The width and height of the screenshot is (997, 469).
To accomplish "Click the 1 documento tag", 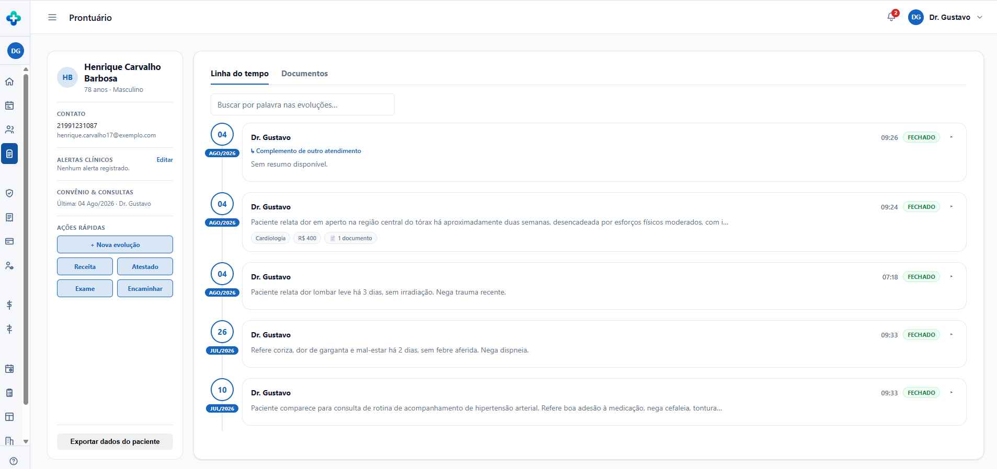I will (x=351, y=238).
